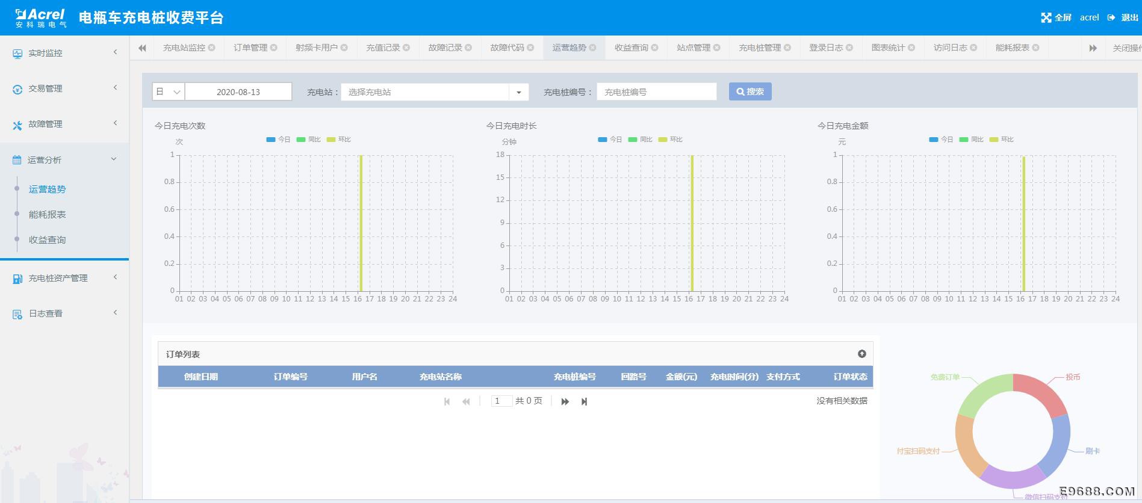Toggle 同比 legend in 今日充电时长 chart

coord(640,140)
